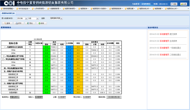Collapse the 报表审批状态 side panel

click(188, 28)
